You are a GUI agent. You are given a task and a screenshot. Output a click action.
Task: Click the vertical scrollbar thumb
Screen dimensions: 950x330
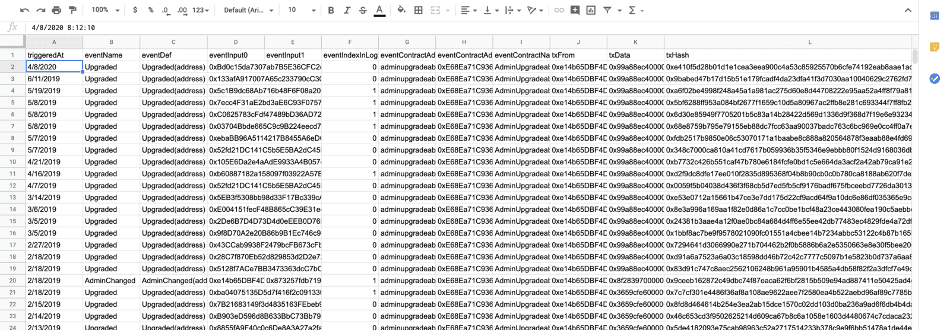915,56
